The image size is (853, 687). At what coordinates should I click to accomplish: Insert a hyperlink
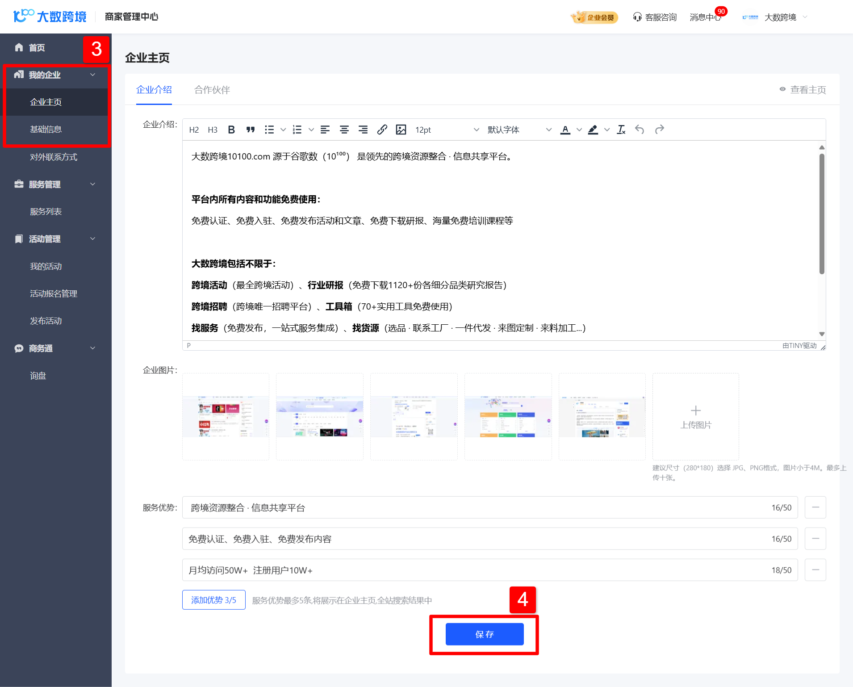[x=382, y=130]
